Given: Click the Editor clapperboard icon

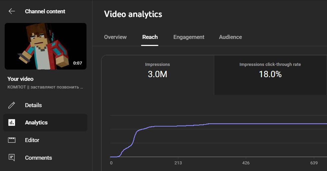Looking at the screenshot, I should [12, 140].
